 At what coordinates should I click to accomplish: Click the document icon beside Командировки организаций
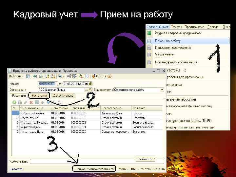point(149,62)
